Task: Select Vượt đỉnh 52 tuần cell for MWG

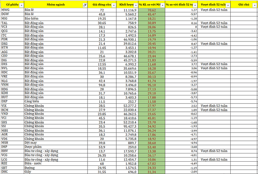Action: click(x=214, y=10)
